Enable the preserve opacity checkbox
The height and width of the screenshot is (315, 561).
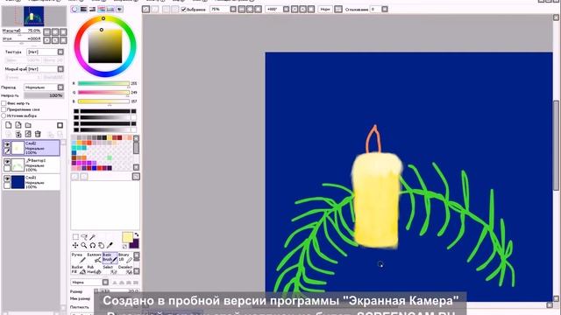coord(4,103)
